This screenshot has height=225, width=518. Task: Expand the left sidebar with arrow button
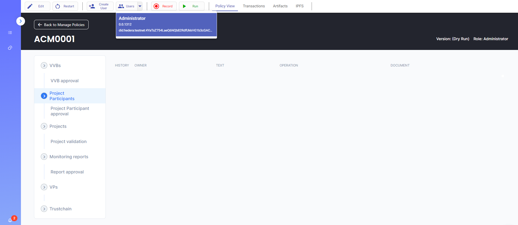(21, 21)
